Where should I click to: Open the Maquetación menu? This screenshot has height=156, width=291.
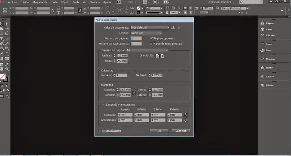click(40, 2)
